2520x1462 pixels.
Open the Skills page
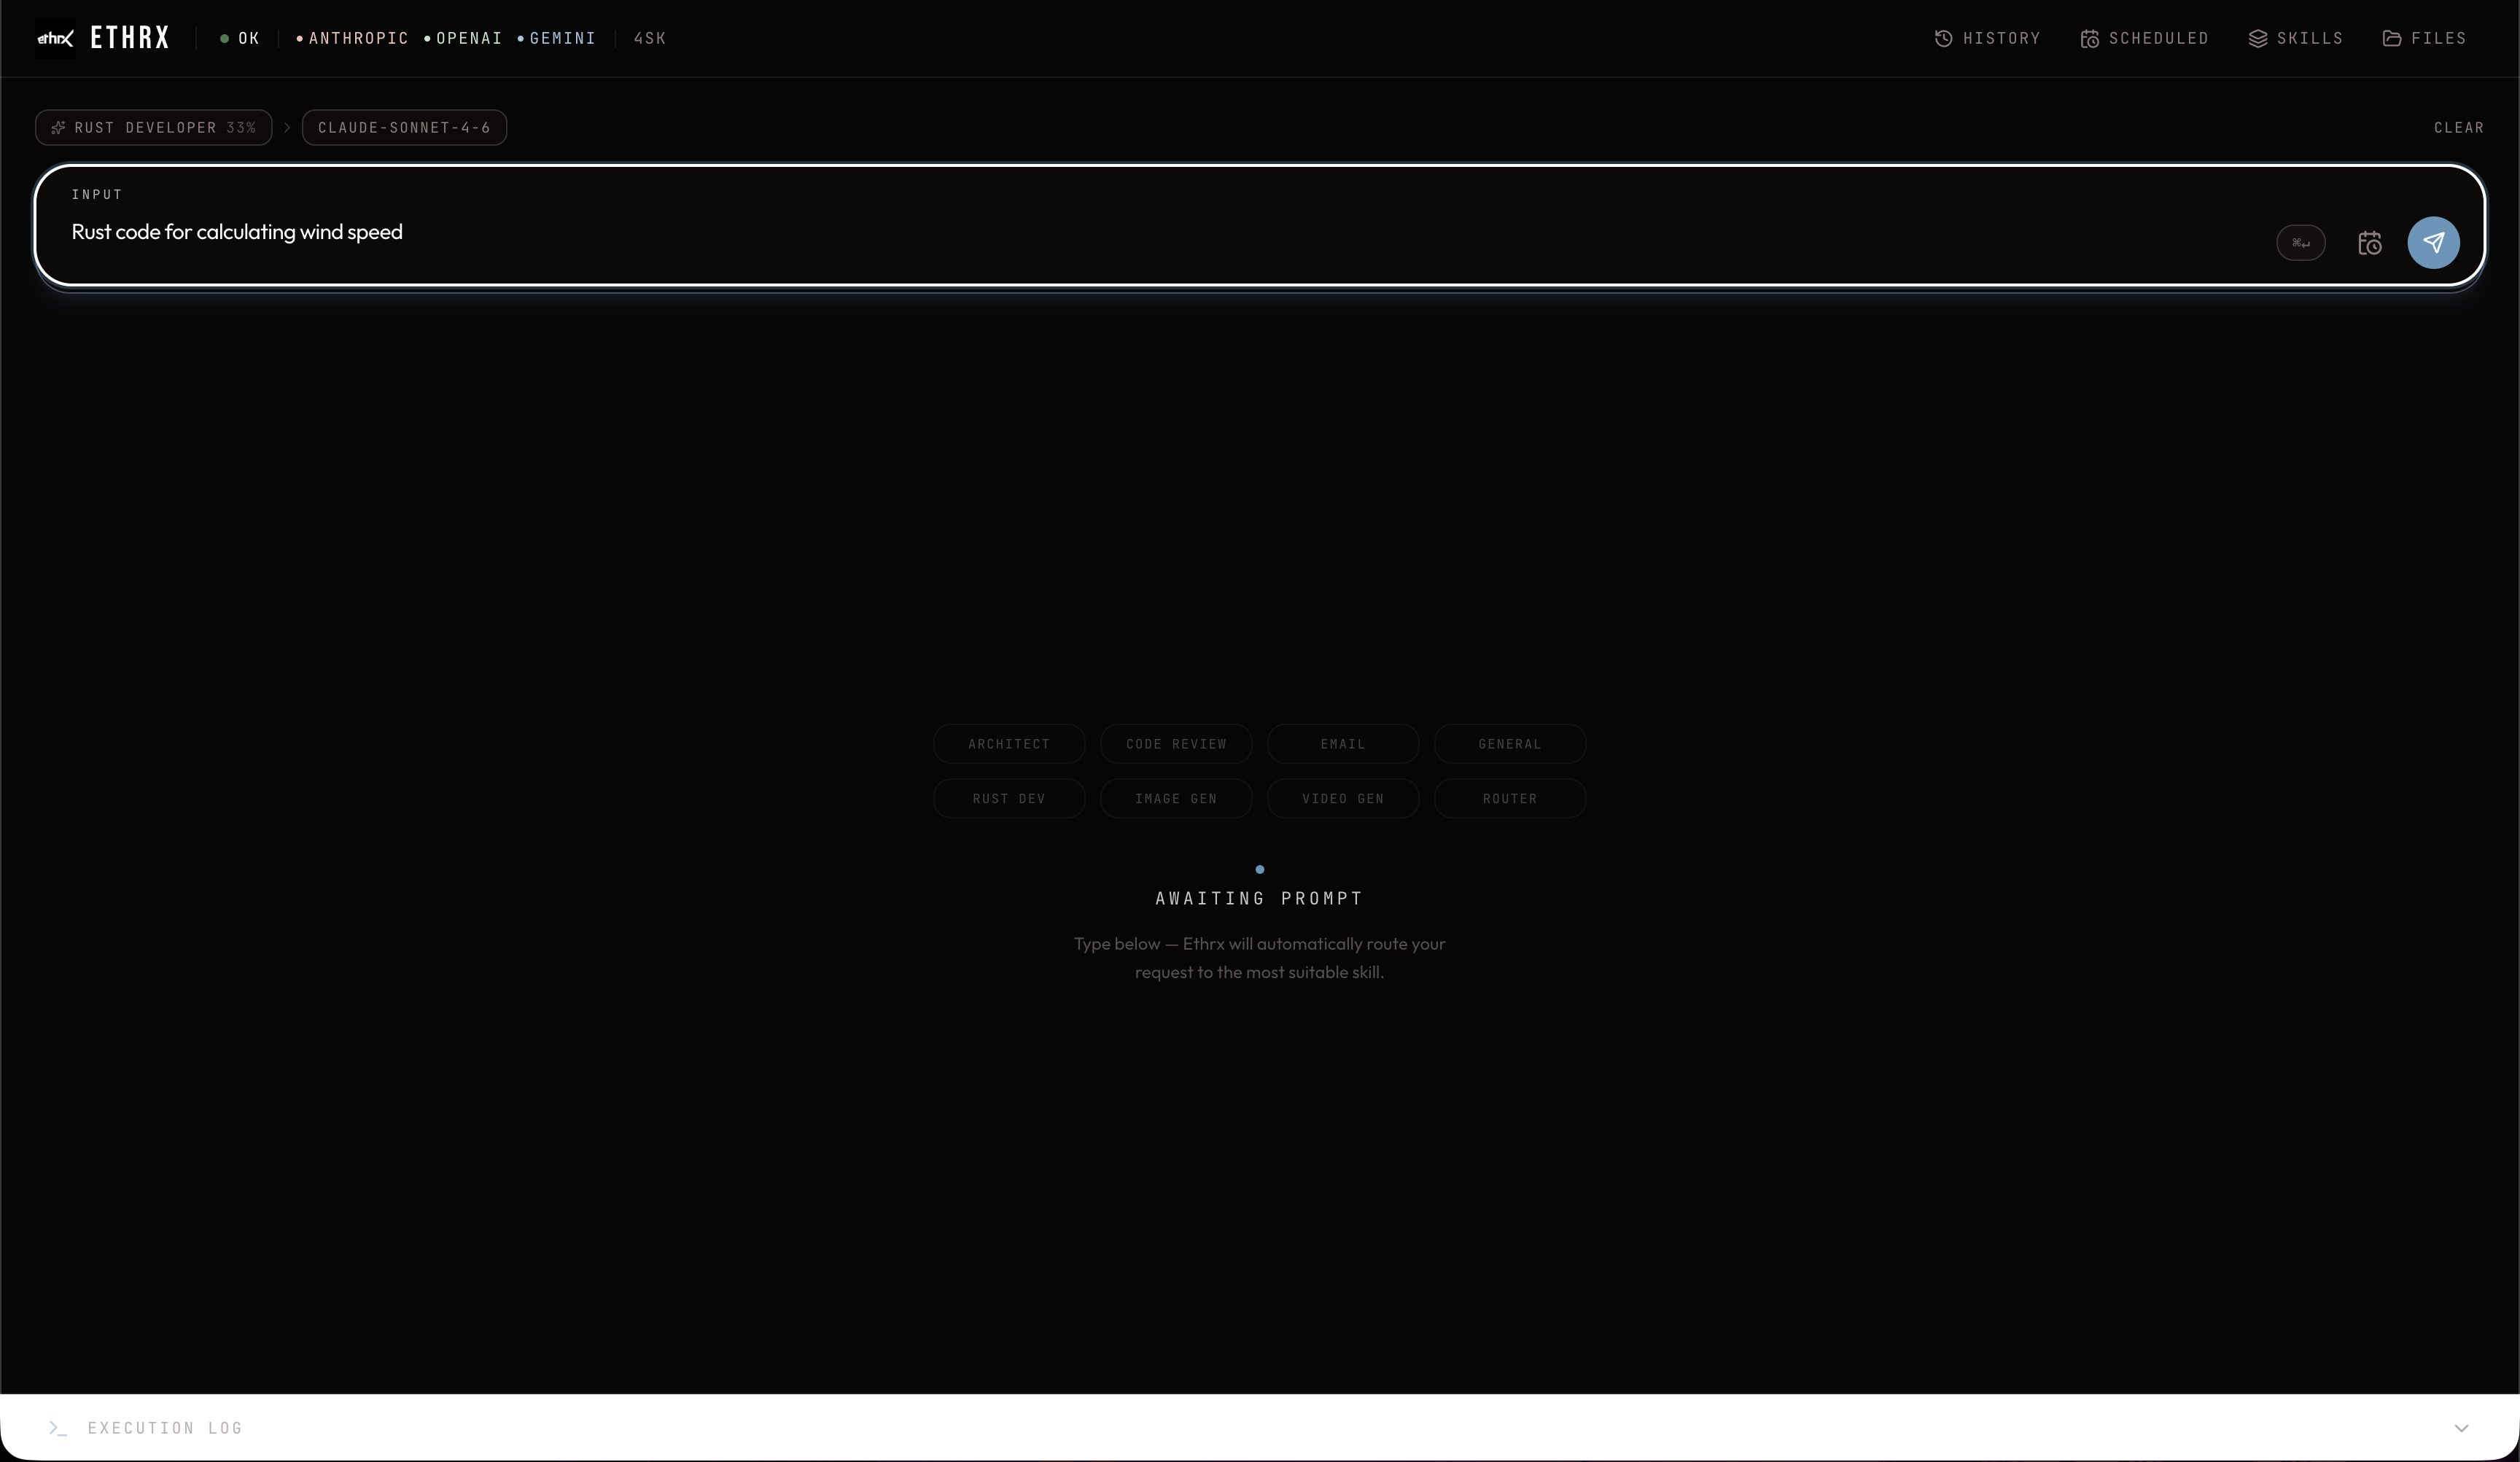click(2295, 38)
